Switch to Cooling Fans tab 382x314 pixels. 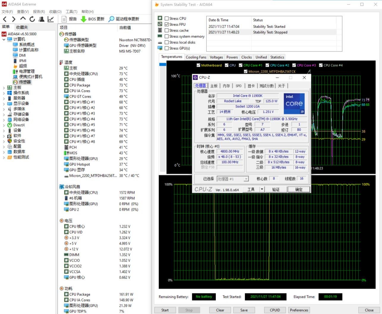[x=196, y=57]
